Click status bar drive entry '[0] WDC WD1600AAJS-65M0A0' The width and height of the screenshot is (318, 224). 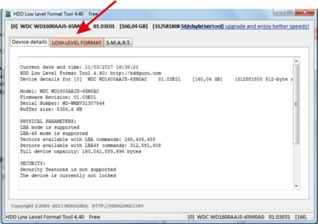(x=225, y=217)
